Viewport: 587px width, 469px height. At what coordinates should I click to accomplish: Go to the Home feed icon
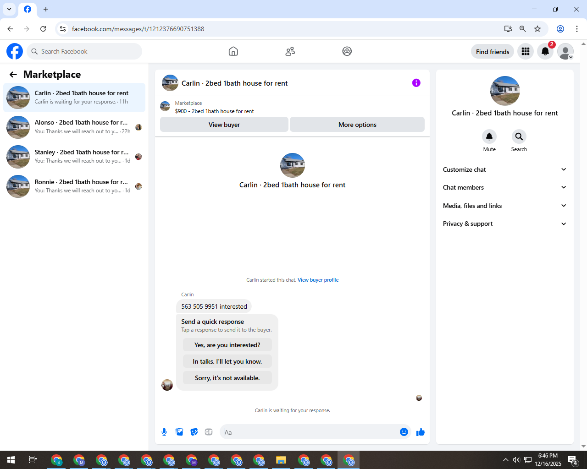click(x=233, y=51)
